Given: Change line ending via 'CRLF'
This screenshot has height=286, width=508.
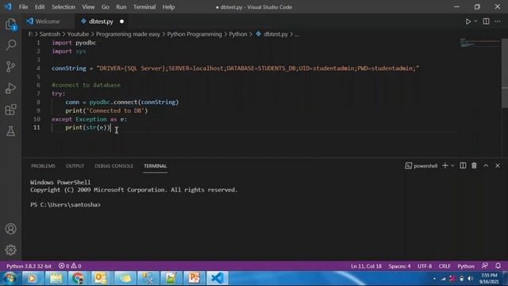Looking at the screenshot, I should 444,266.
